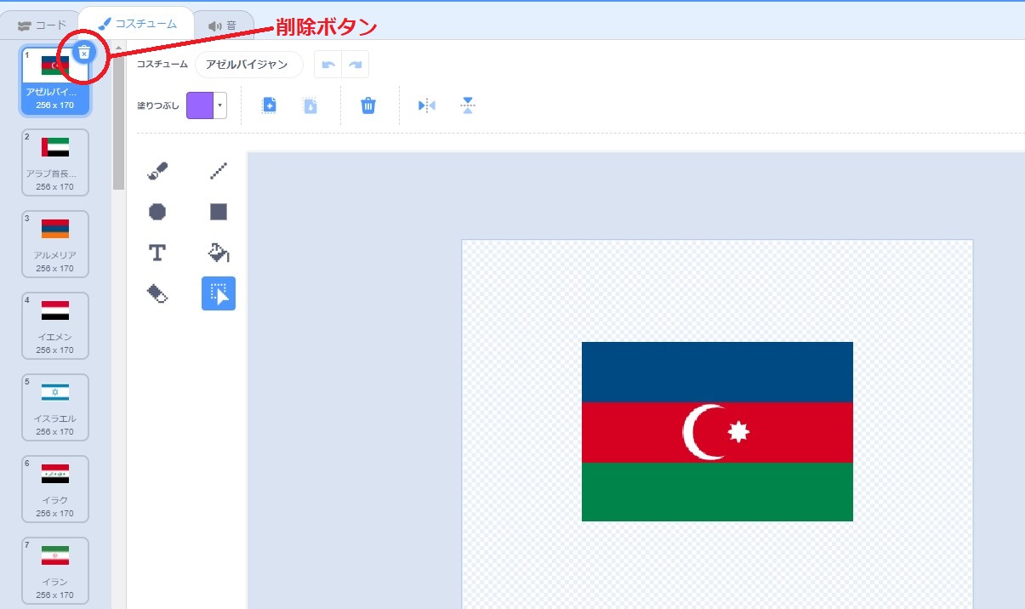The width and height of the screenshot is (1025, 609).
Task: Open the fill color dropdown arrow
Action: 220,105
